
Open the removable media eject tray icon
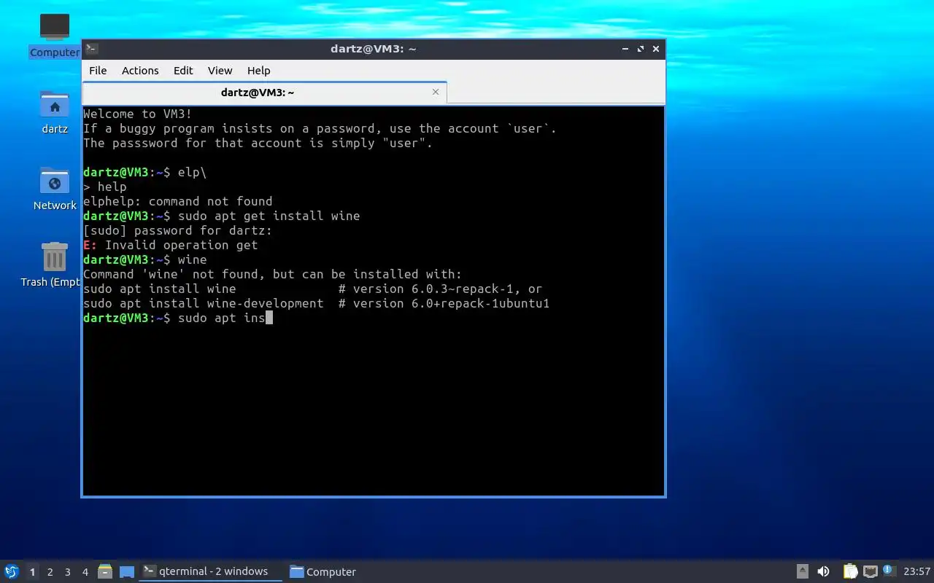pos(802,572)
